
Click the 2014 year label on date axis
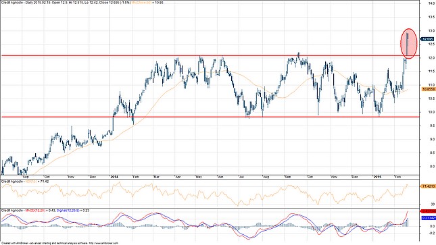tap(114, 177)
